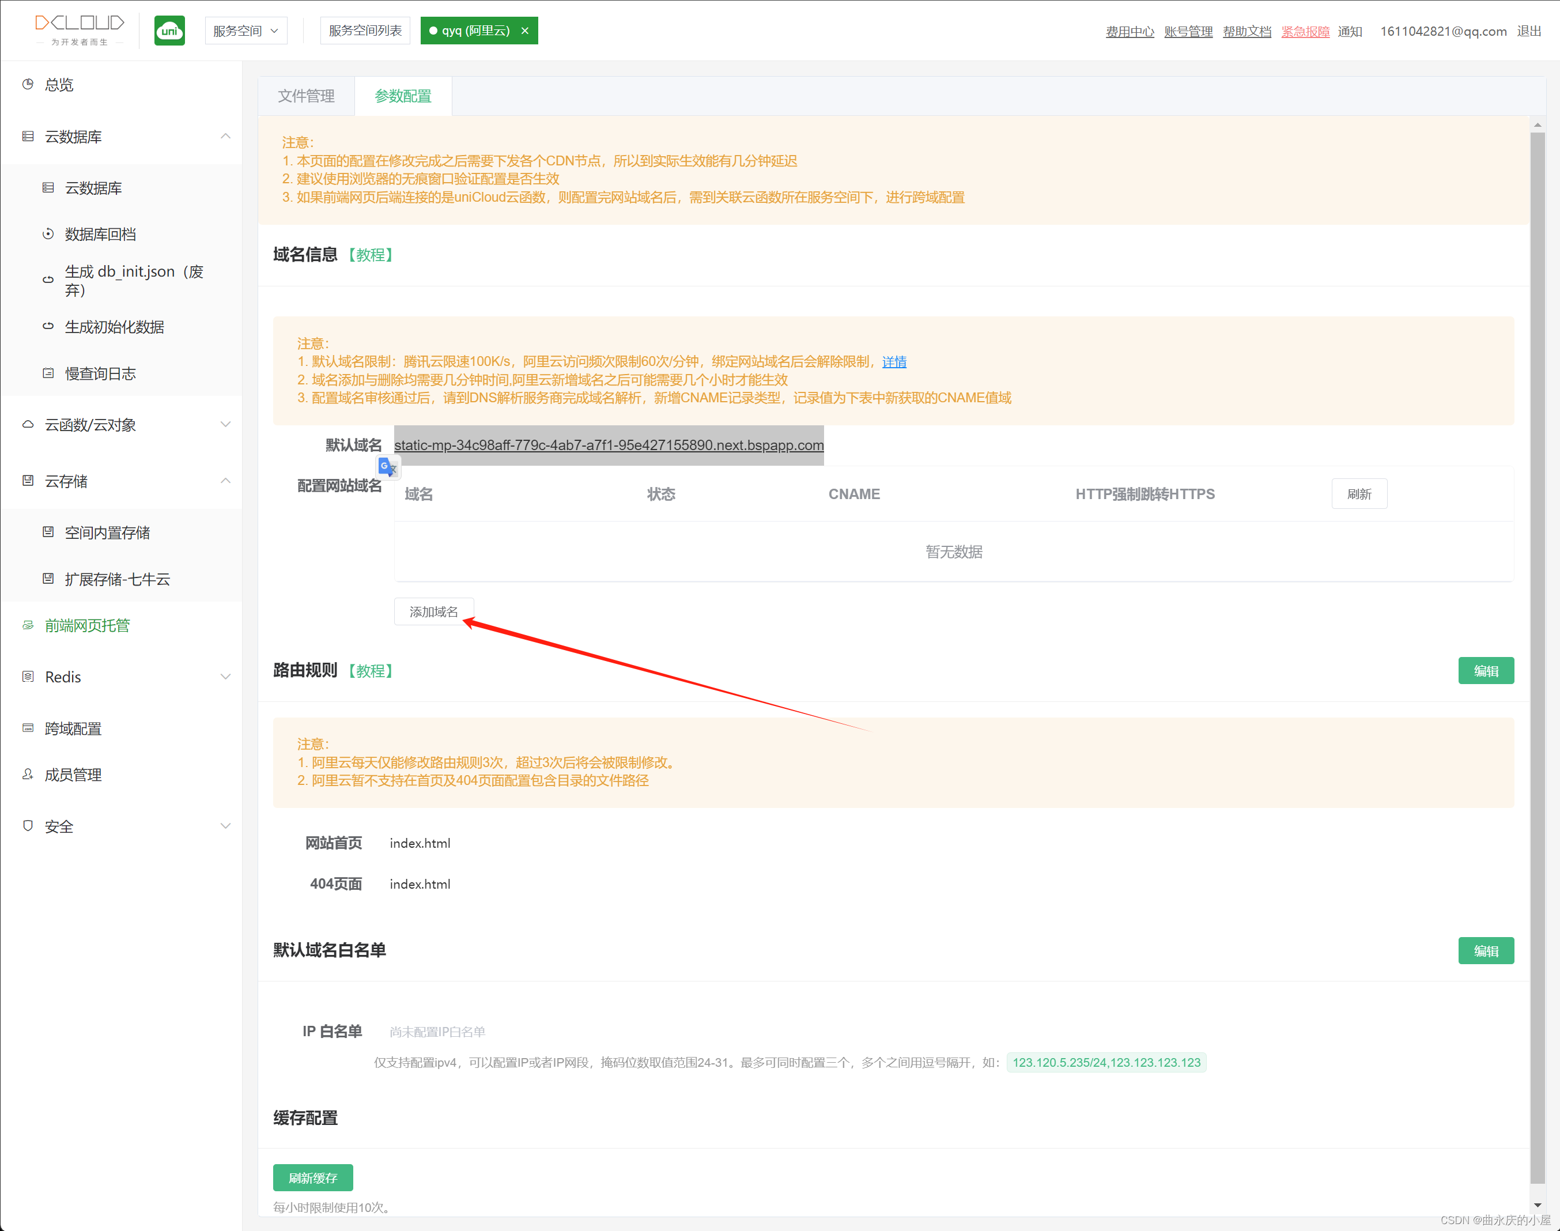Open the 域名信息 教程 link
Image resolution: width=1560 pixels, height=1231 pixels.
[x=371, y=255]
